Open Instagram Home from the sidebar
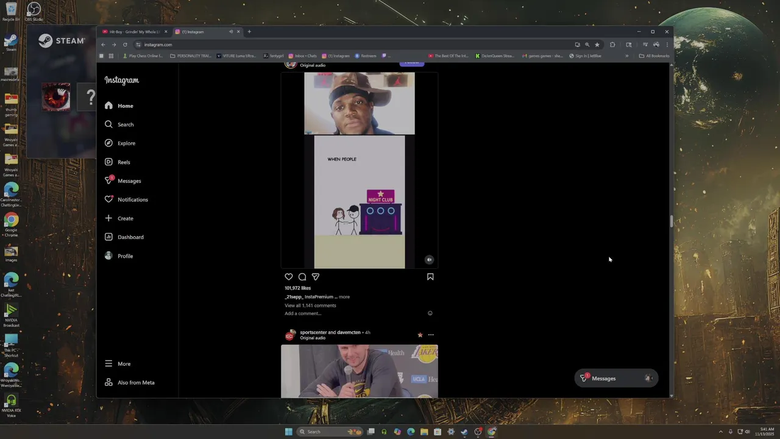The height and width of the screenshot is (439, 780). click(x=119, y=105)
